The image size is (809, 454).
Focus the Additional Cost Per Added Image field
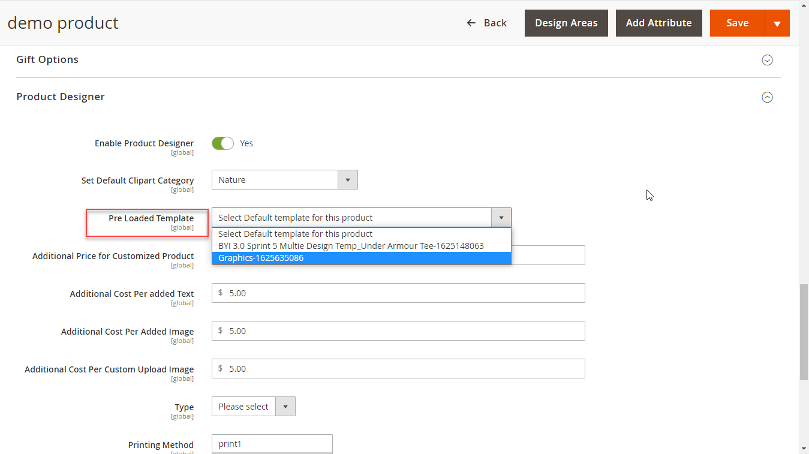point(398,331)
